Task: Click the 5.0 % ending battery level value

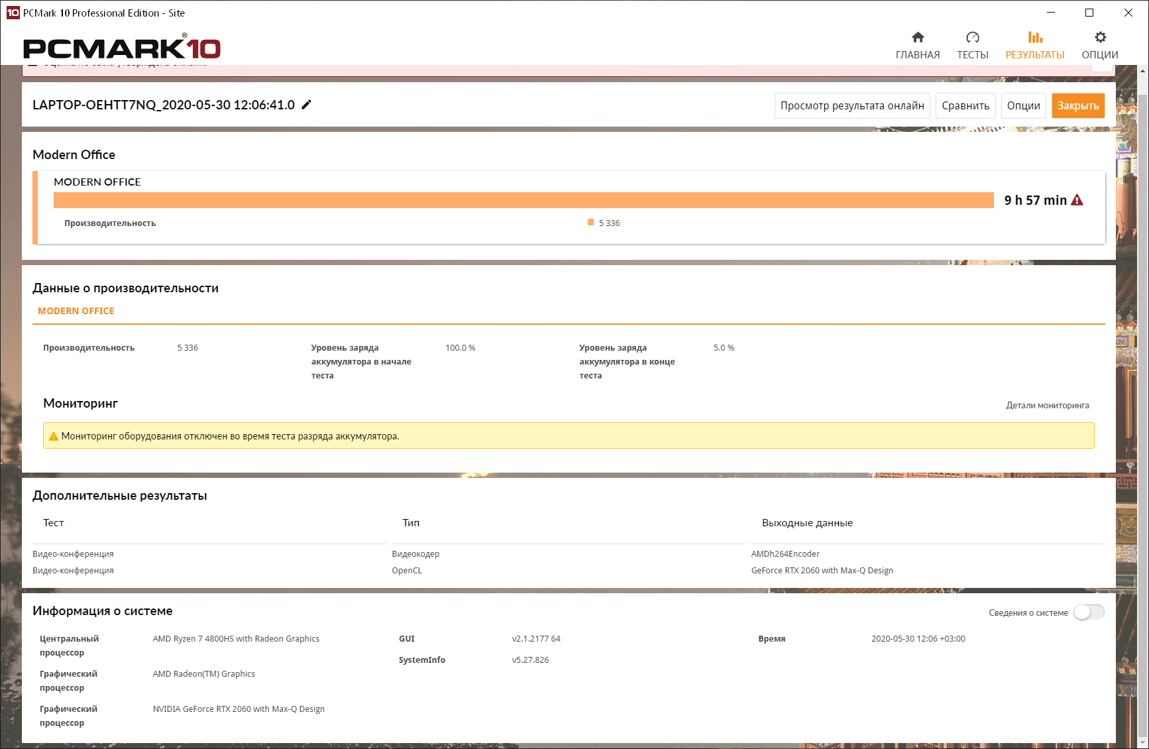Action: click(724, 348)
